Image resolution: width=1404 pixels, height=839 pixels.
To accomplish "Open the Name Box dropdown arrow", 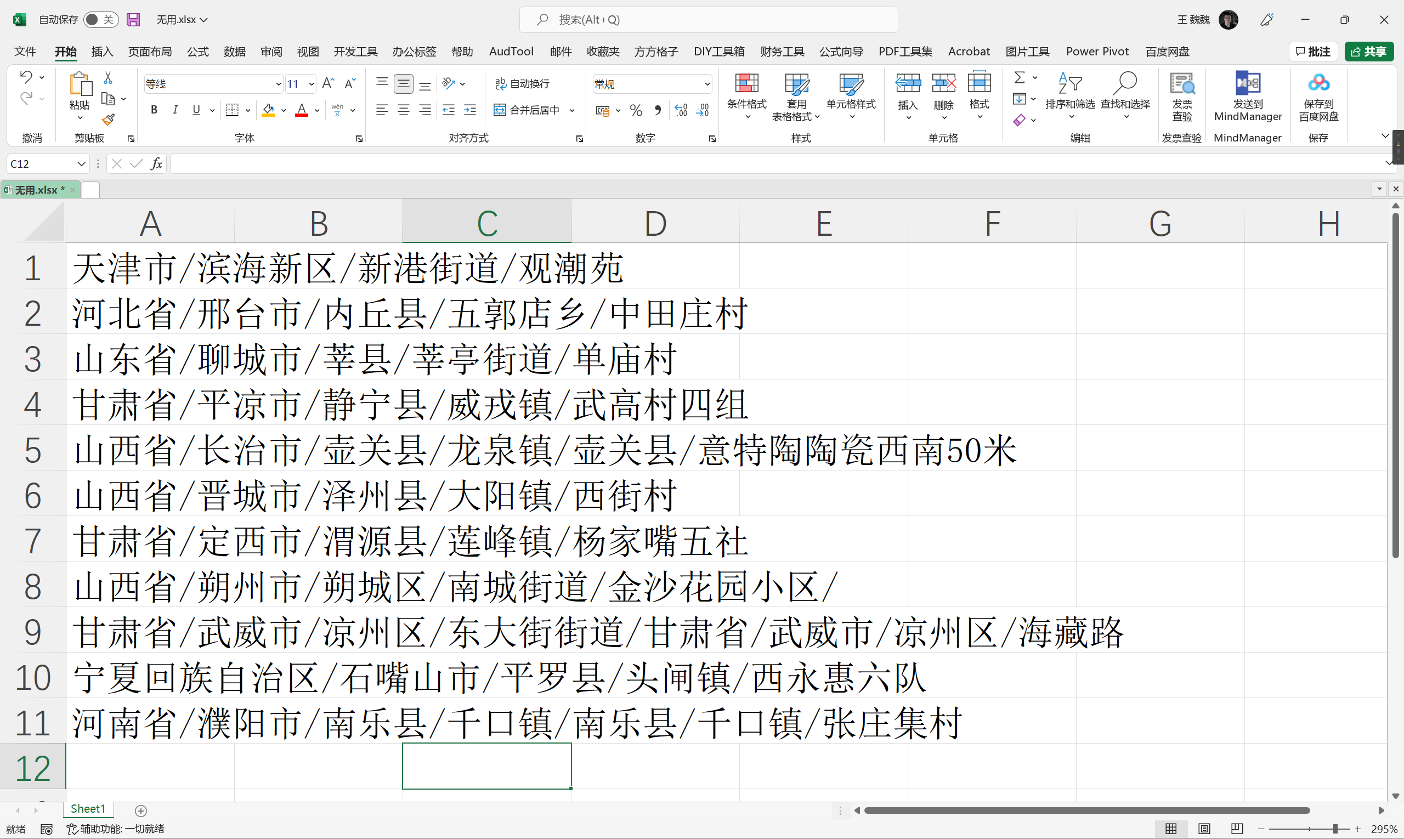I will pos(81,164).
